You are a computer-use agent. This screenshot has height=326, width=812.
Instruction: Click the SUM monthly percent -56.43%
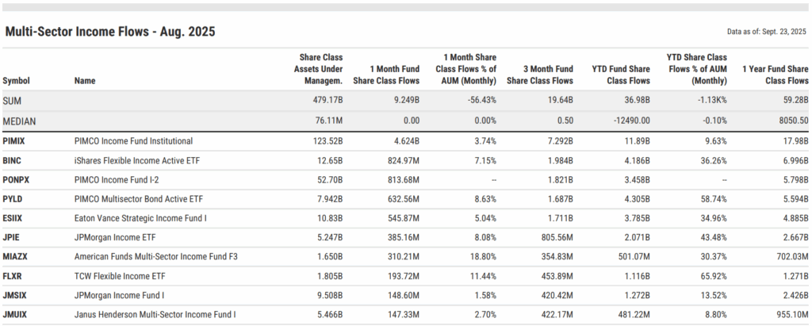click(x=481, y=101)
